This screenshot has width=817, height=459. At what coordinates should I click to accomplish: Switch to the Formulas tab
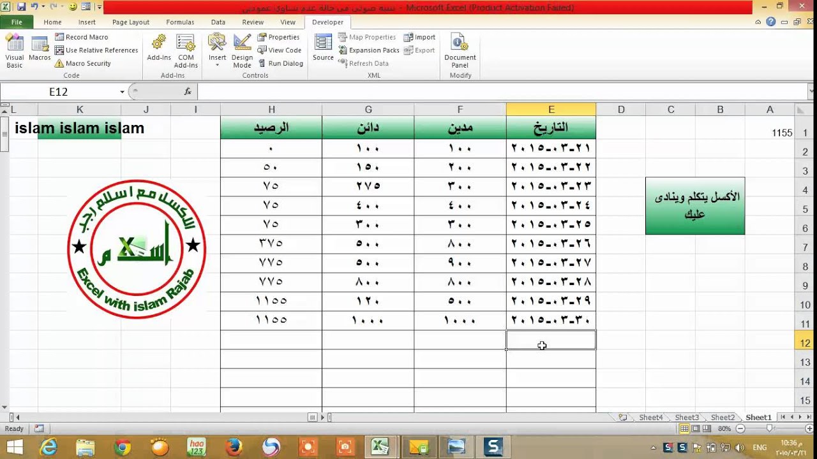[x=180, y=22]
